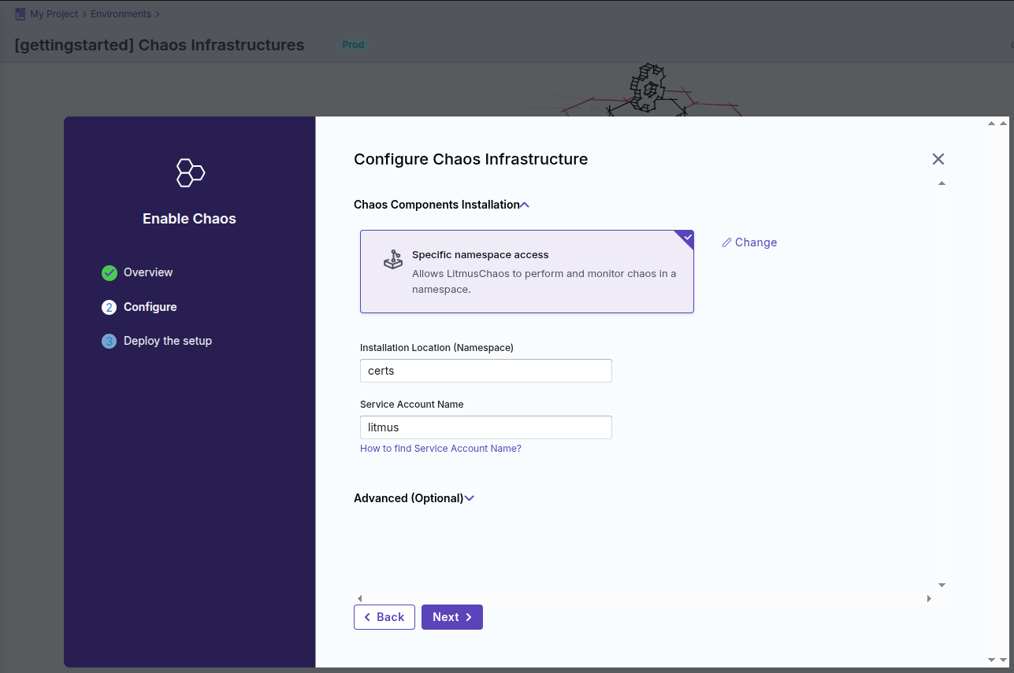Expand the Advanced (Optional) section
This screenshot has height=673, width=1014.
click(470, 498)
